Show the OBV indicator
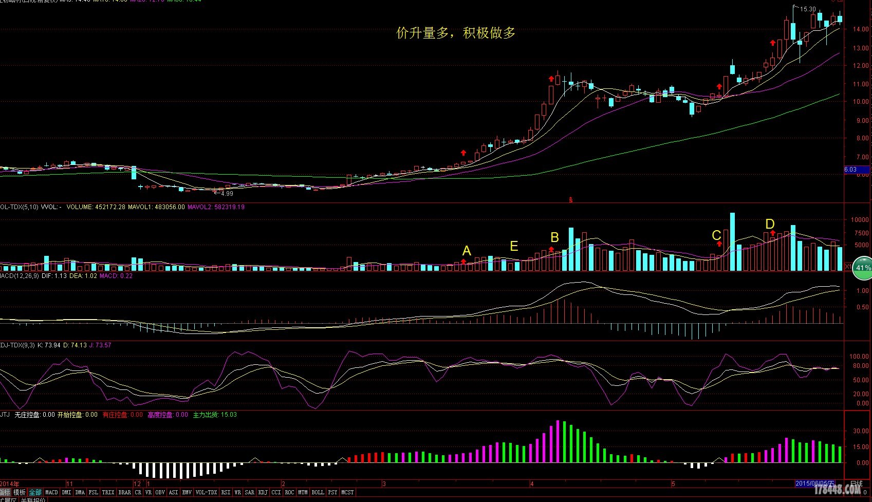The image size is (872, 502). [x=160, y=492]
